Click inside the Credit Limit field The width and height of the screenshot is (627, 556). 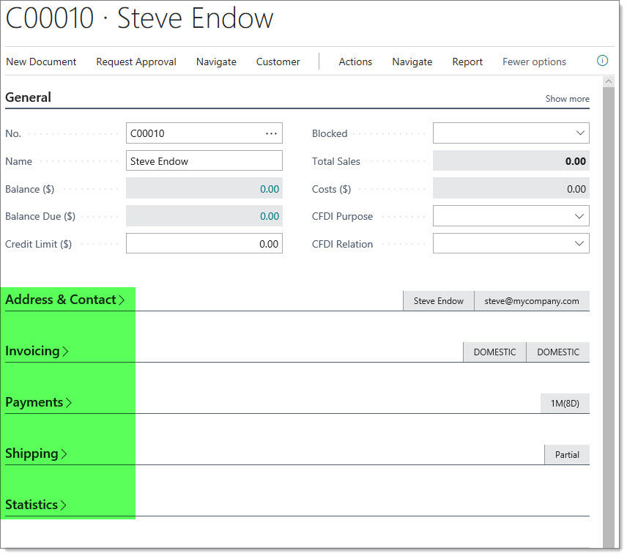tap(204, 243)
